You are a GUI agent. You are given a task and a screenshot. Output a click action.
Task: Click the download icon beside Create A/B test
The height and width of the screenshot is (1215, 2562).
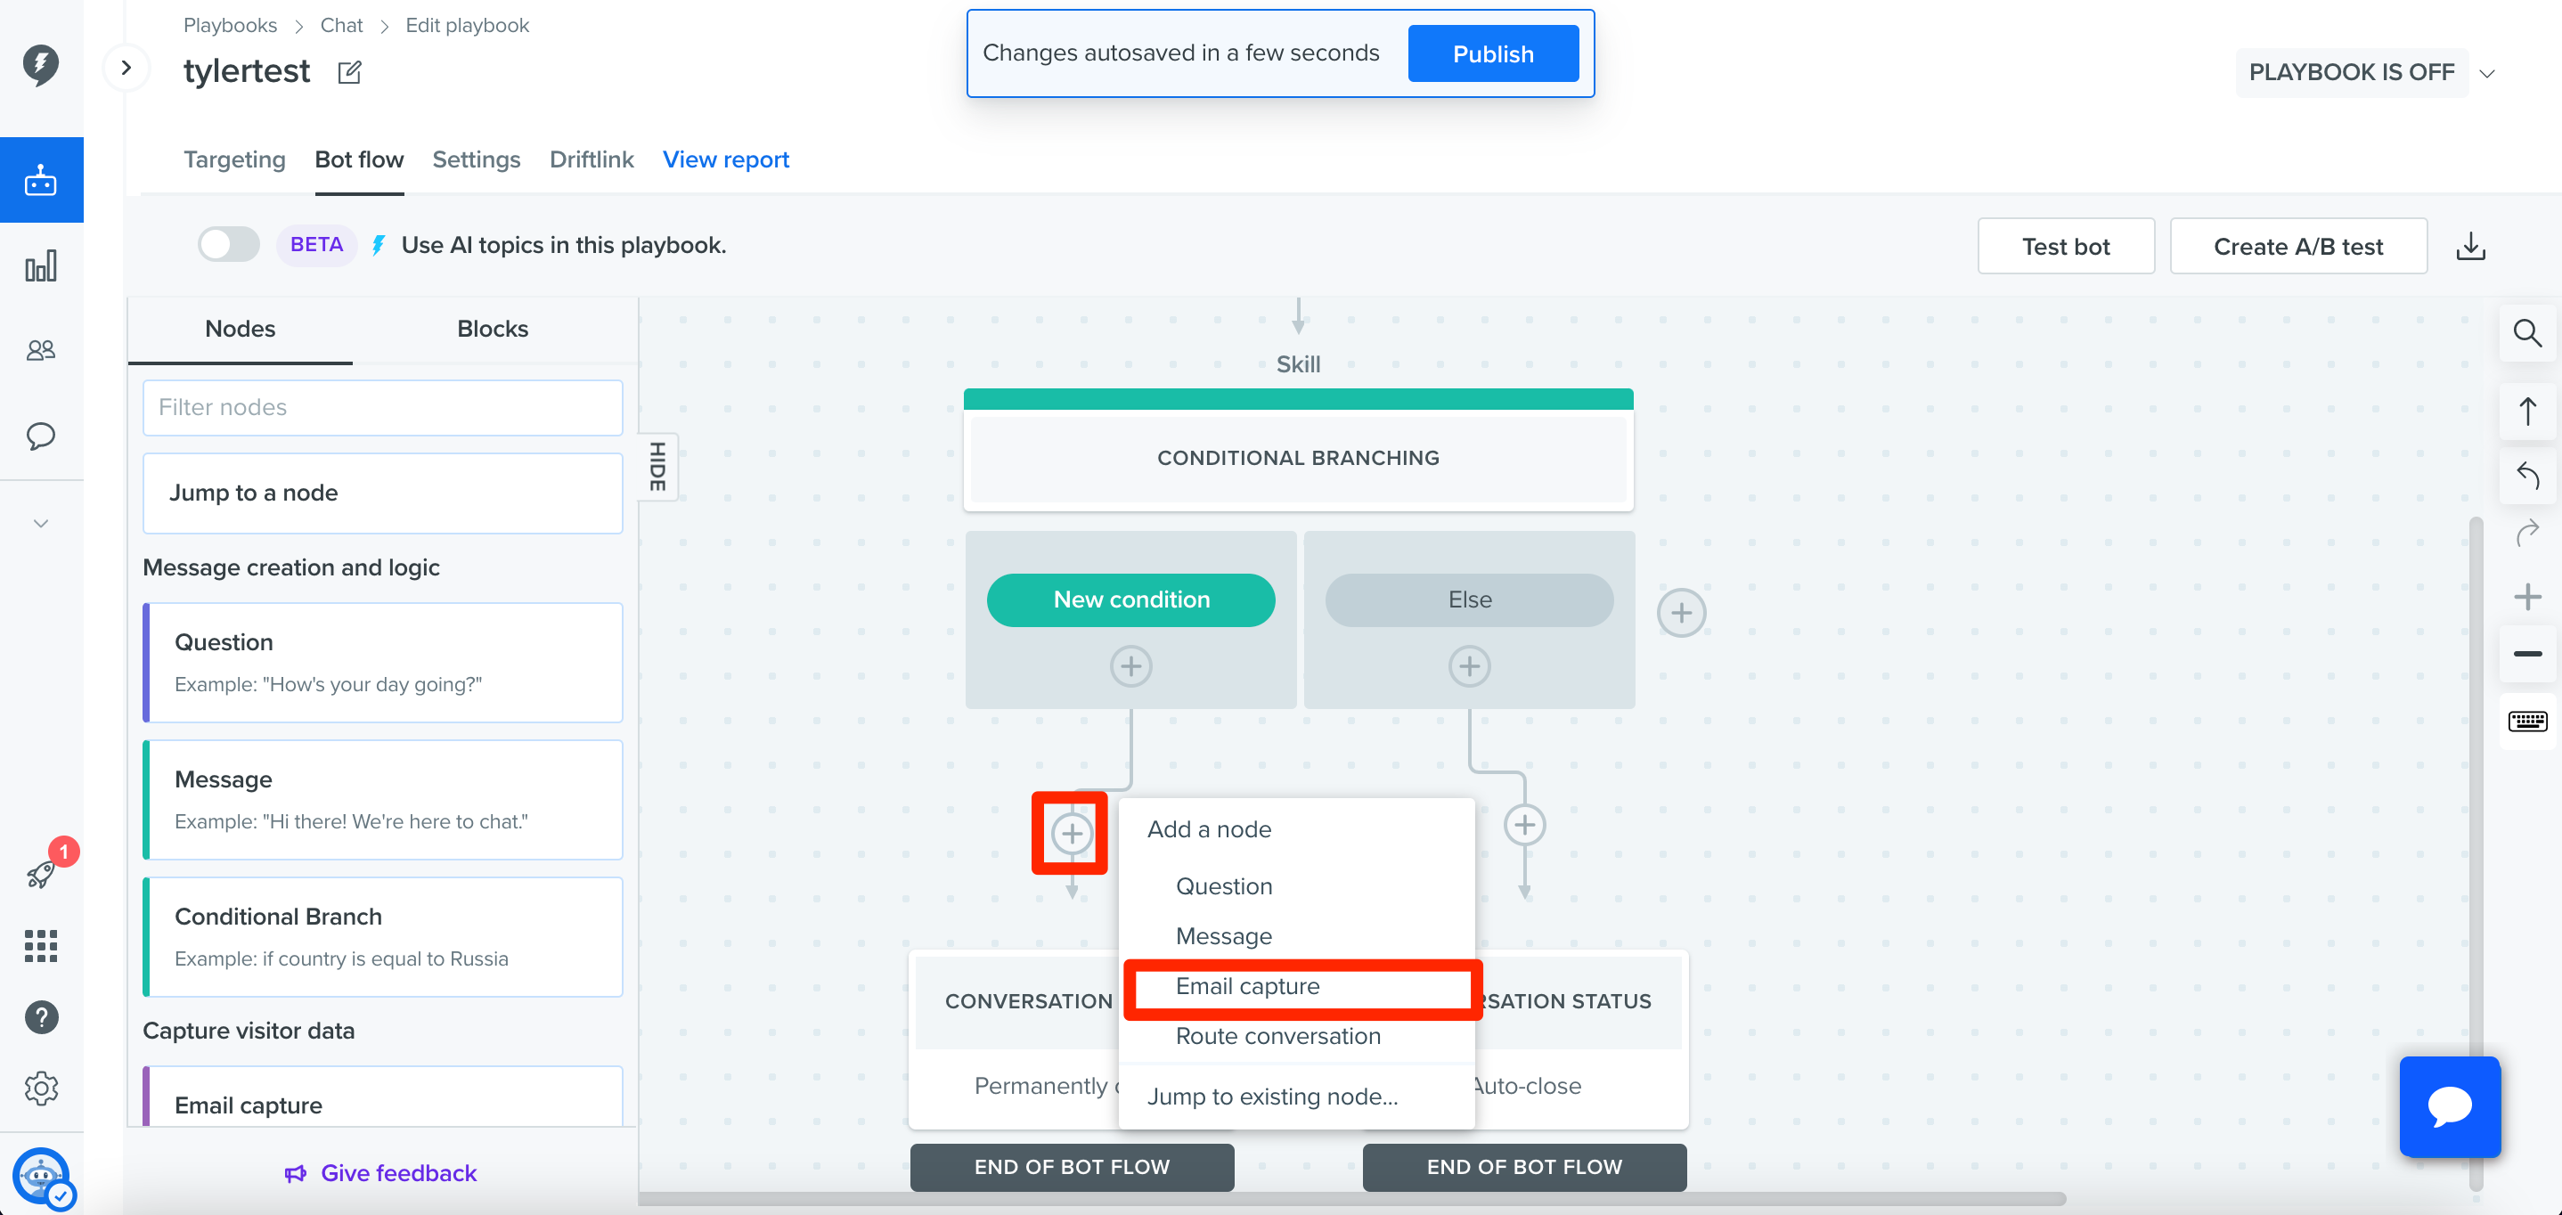click(x=2470, y=246)
